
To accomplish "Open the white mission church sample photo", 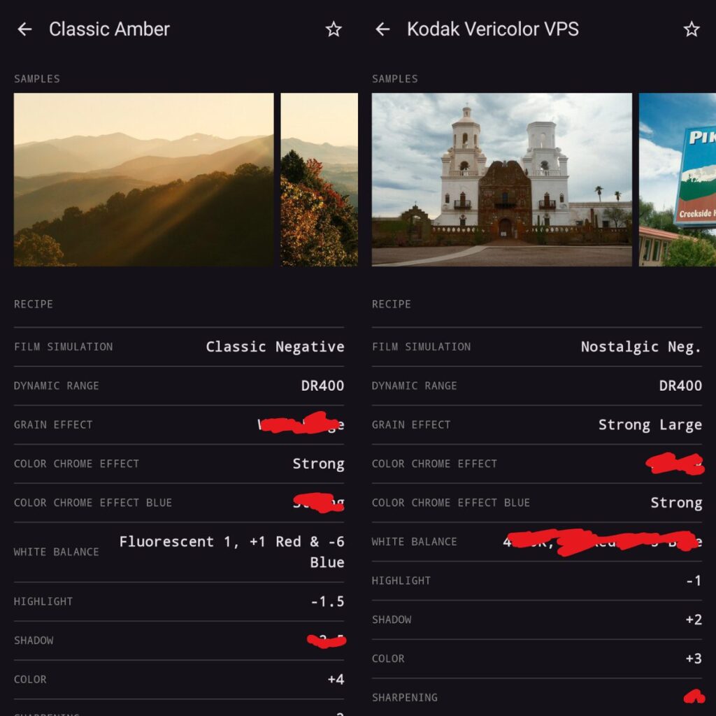I will [501, 180].
